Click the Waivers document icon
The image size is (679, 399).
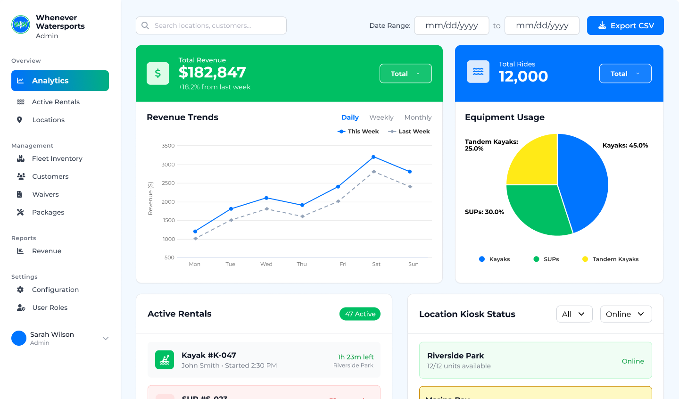click(19, 194)
